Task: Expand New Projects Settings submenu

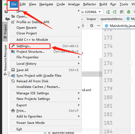Action: (46, 99)
